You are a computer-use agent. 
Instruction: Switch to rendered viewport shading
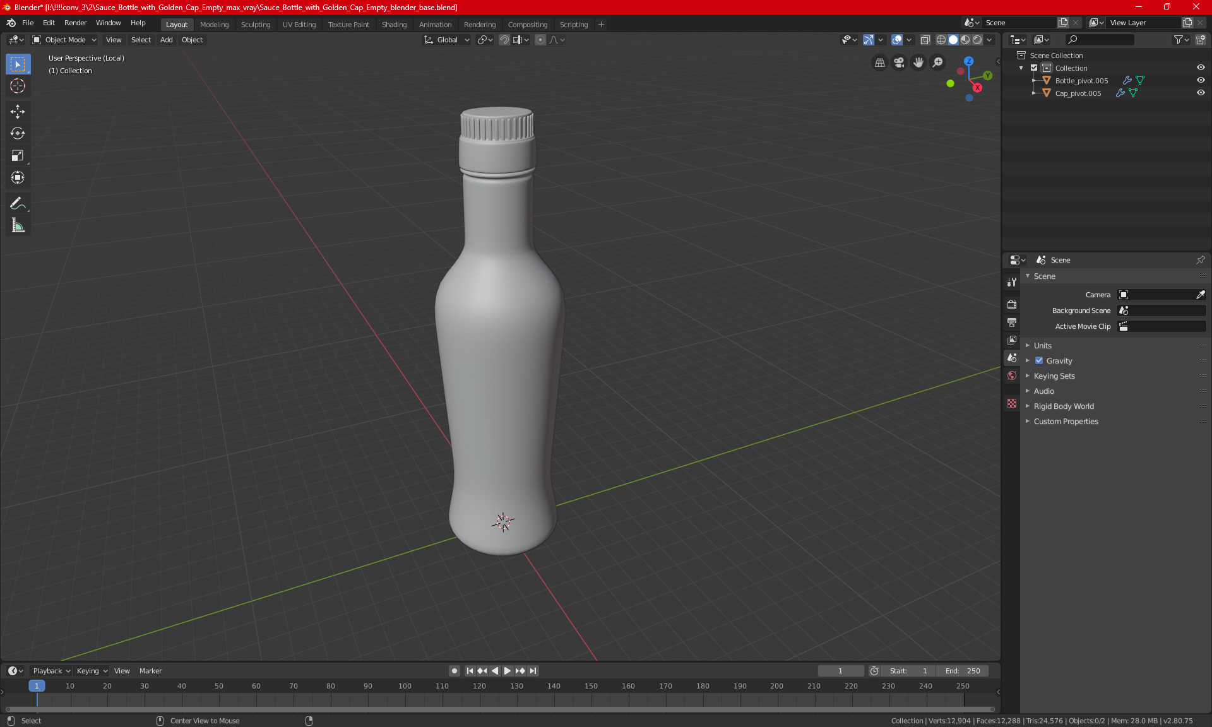(977, 40)
